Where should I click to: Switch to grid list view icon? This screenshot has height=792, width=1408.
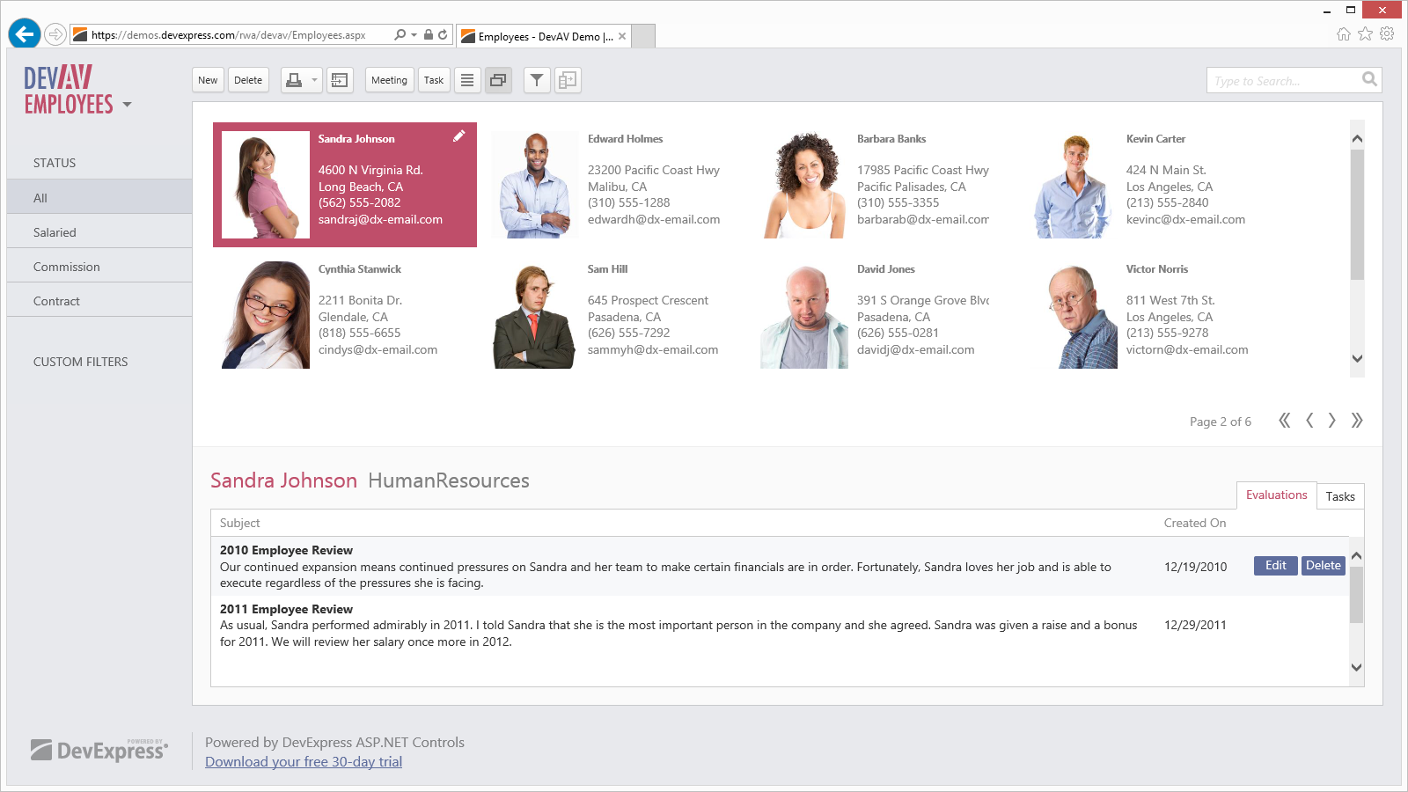pos(467,80)
